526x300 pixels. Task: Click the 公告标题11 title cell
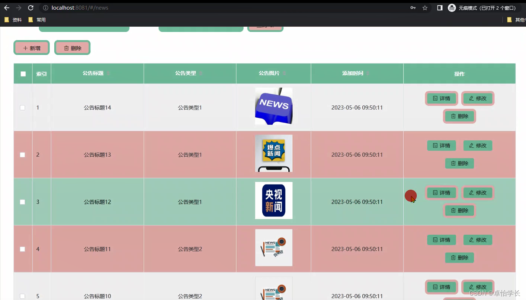pos(97,249)
